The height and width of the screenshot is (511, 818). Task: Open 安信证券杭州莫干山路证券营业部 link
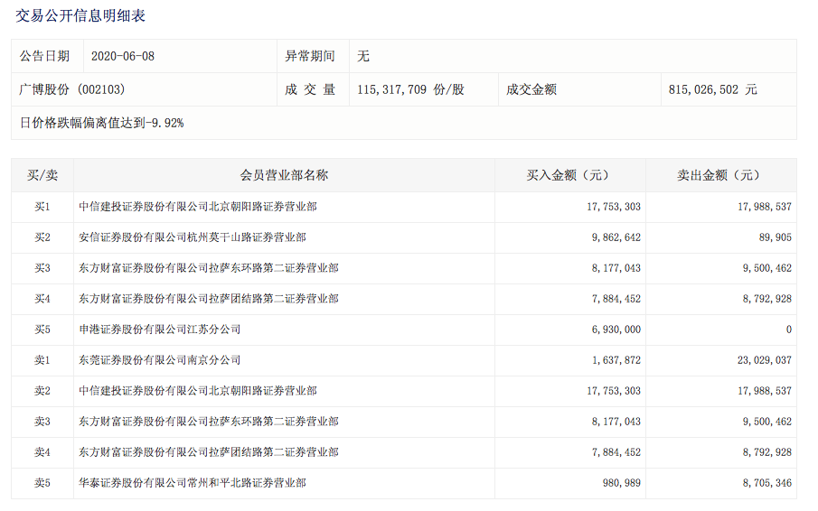192,237
